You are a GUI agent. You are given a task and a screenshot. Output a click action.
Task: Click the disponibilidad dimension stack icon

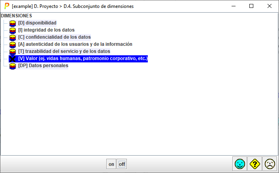[x=13, y=23]
